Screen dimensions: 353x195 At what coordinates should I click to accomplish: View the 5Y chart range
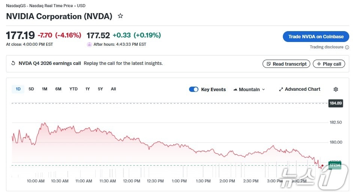pos(100,89)
